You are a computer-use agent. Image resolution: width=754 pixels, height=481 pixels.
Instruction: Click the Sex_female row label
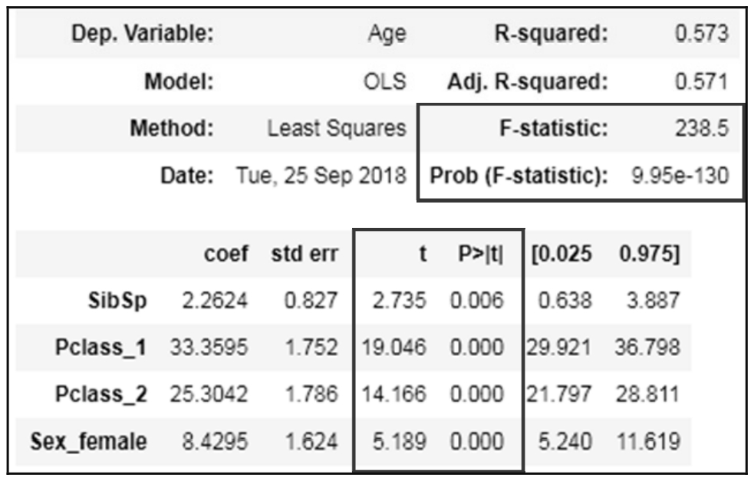[89, 442]
